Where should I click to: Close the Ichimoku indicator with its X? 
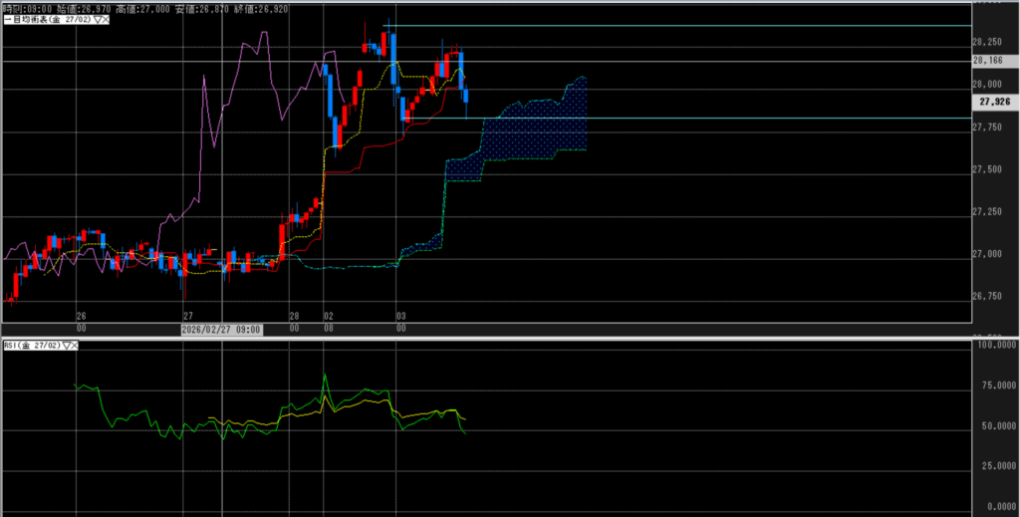click(104, 20)
